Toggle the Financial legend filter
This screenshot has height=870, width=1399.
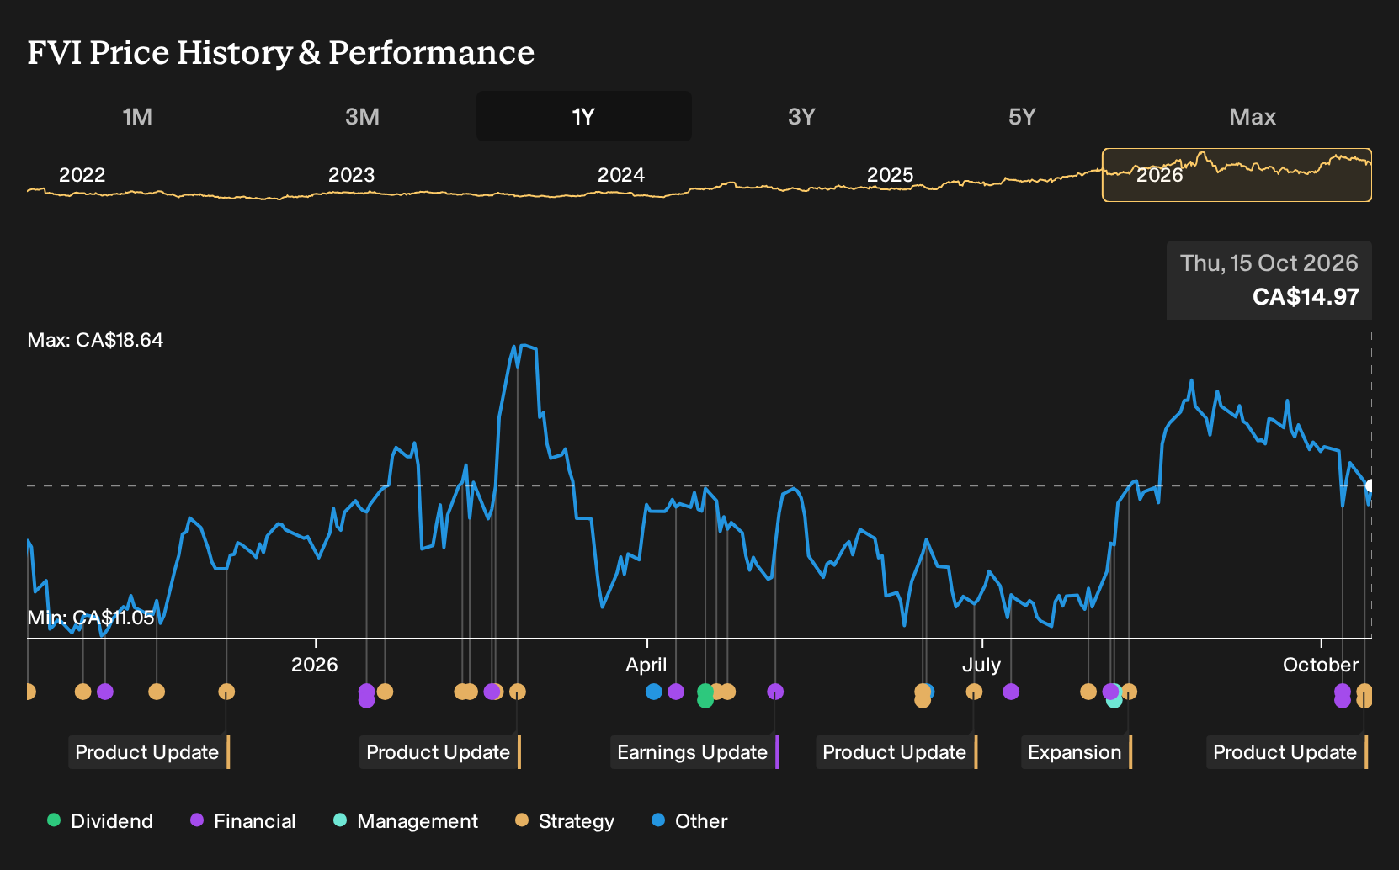[243, 821]
